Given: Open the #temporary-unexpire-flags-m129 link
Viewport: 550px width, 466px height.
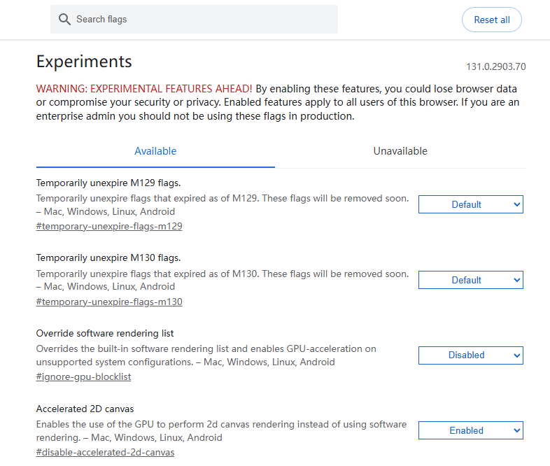Looking at the screenshot, I should click(109, 226).
